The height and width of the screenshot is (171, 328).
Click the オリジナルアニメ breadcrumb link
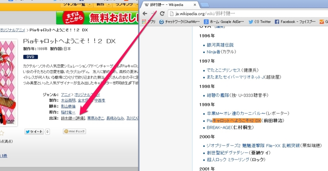tap(12, 30)
